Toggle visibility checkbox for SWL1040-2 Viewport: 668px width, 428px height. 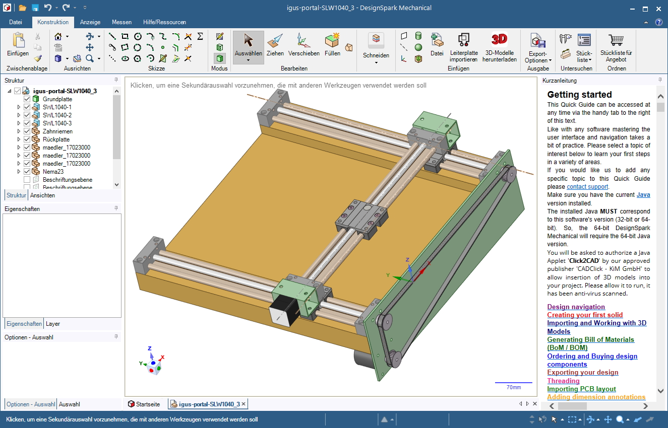27,115
